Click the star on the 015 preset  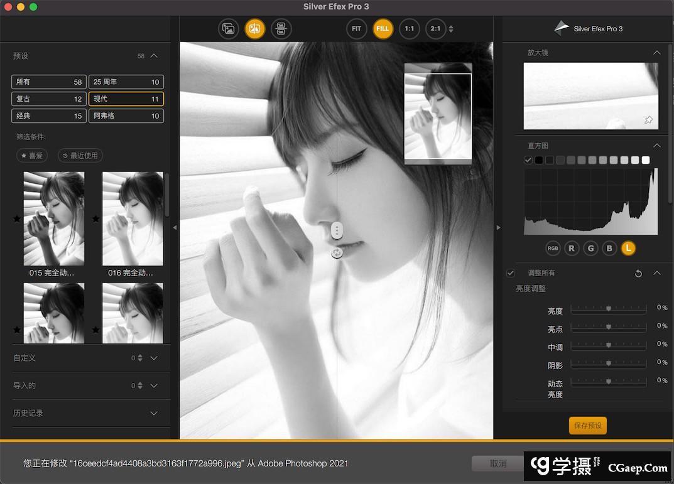click(17, 219)
